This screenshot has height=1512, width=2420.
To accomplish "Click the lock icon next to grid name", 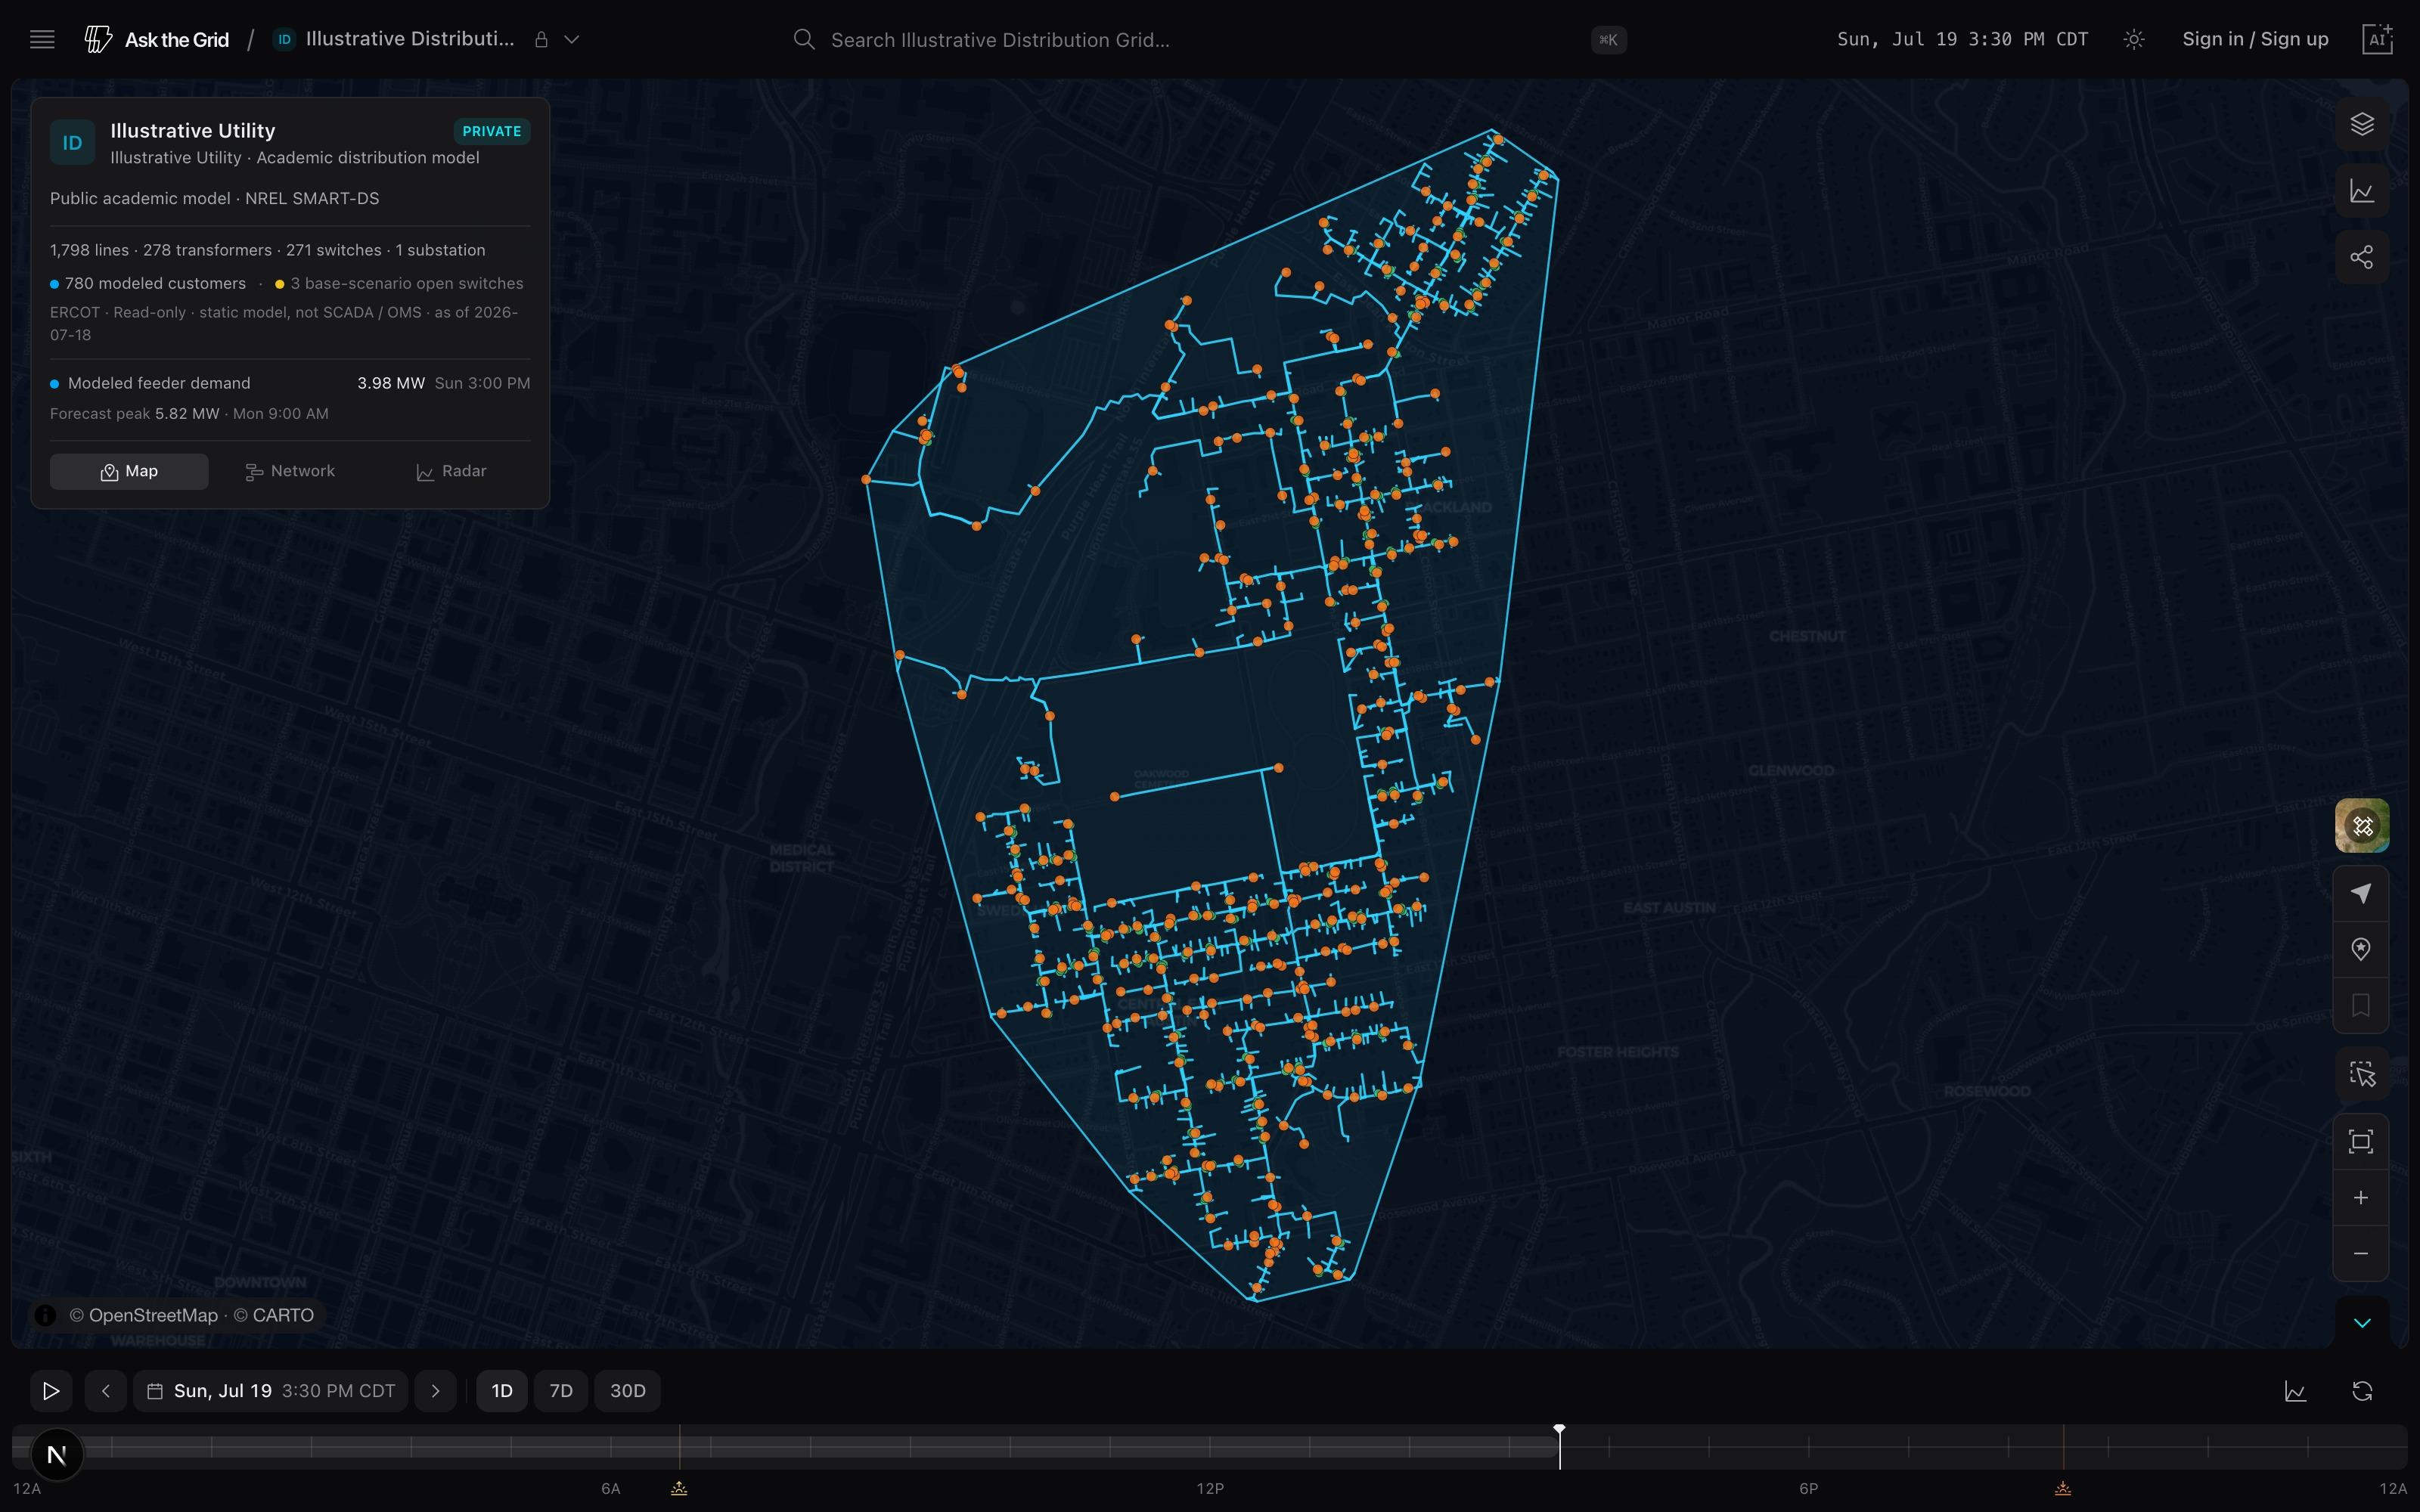I will pyautogui.click(x=541, y=39).
